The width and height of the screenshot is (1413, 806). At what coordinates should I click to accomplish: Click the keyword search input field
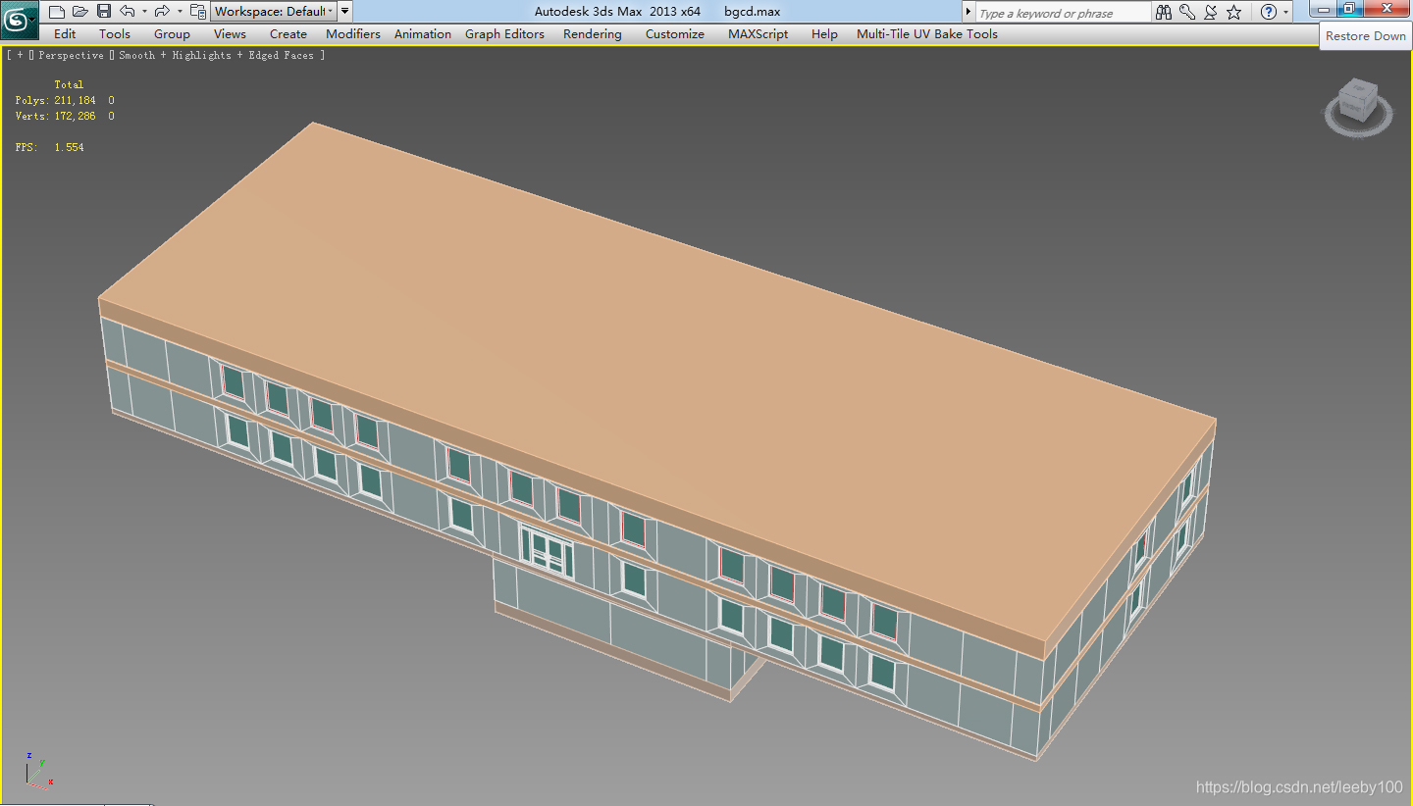(1063, 12)
